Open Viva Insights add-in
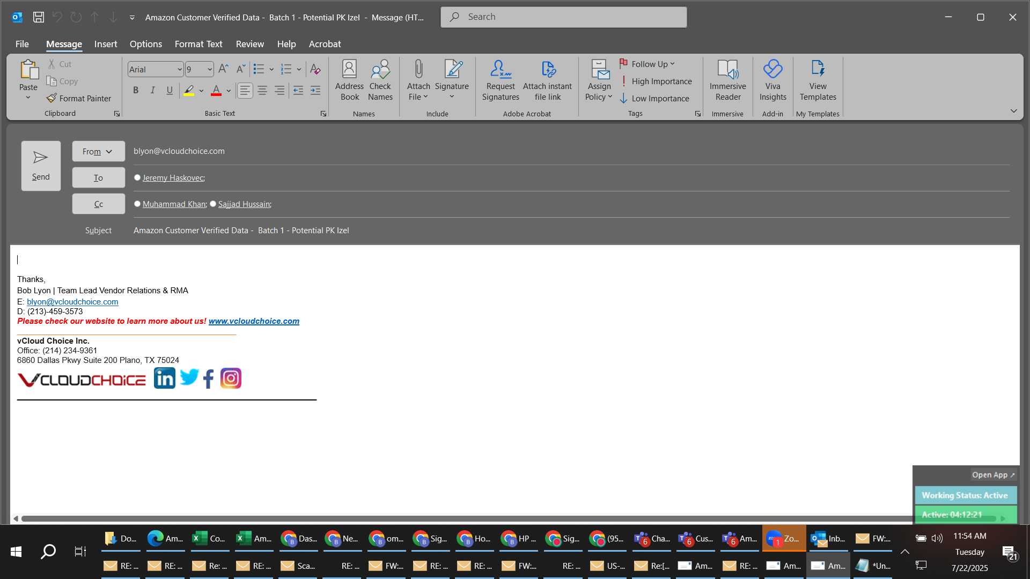 coord(772,80)
